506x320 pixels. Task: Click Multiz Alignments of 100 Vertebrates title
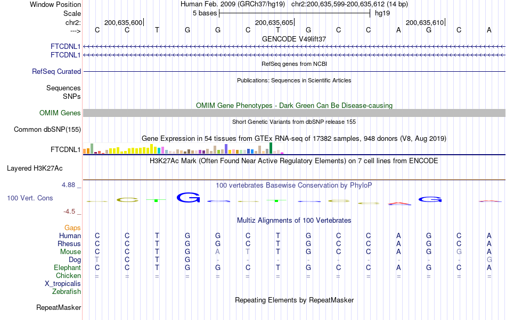(x=294, y=221)
